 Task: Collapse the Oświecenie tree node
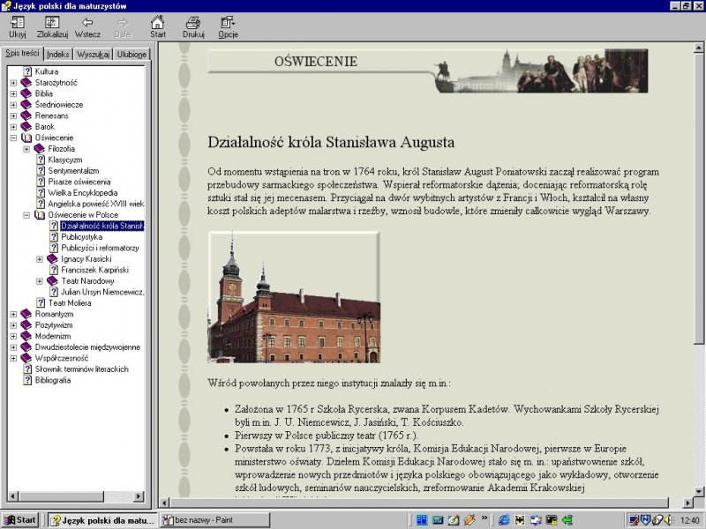click(13, 138)
